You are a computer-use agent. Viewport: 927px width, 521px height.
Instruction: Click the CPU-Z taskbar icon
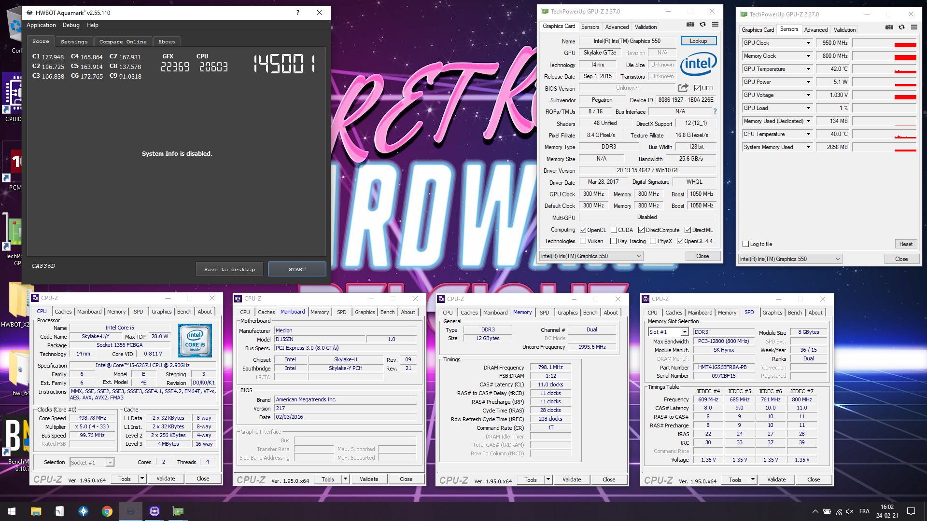tap(154, 511)
